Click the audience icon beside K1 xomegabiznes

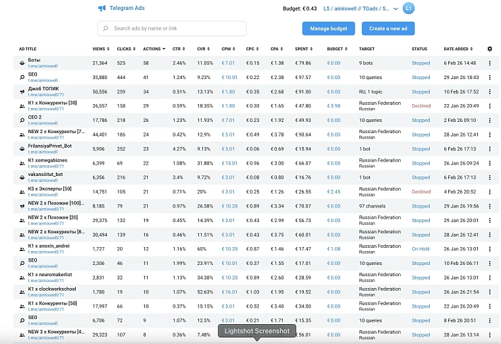[22, 163]
